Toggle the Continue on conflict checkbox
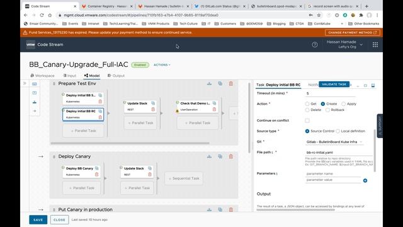The image size is (403, 227). tap(307, 120)
